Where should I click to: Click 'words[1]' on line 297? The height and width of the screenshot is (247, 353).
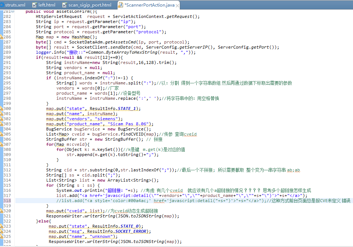click(105, 93)
